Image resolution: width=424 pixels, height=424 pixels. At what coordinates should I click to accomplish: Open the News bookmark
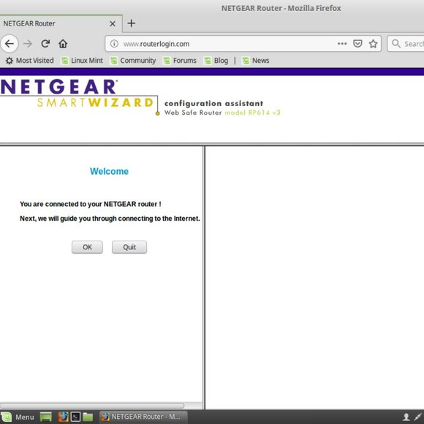coord(256,61)
